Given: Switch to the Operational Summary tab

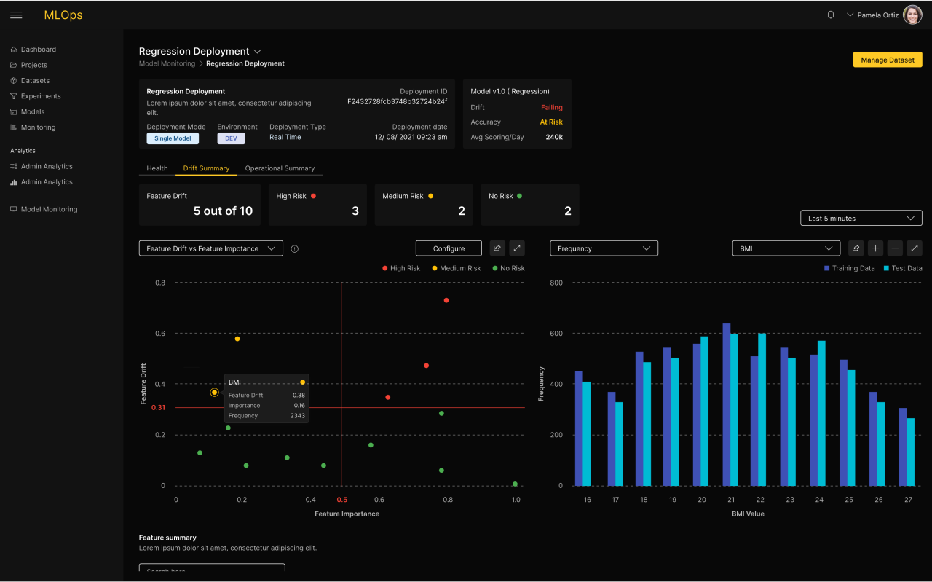Looking at the screenshot, I should pos(280,168).
